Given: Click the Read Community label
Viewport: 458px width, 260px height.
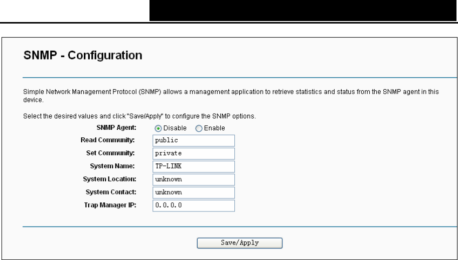Looking at the screenshot, I should [107, 140].
